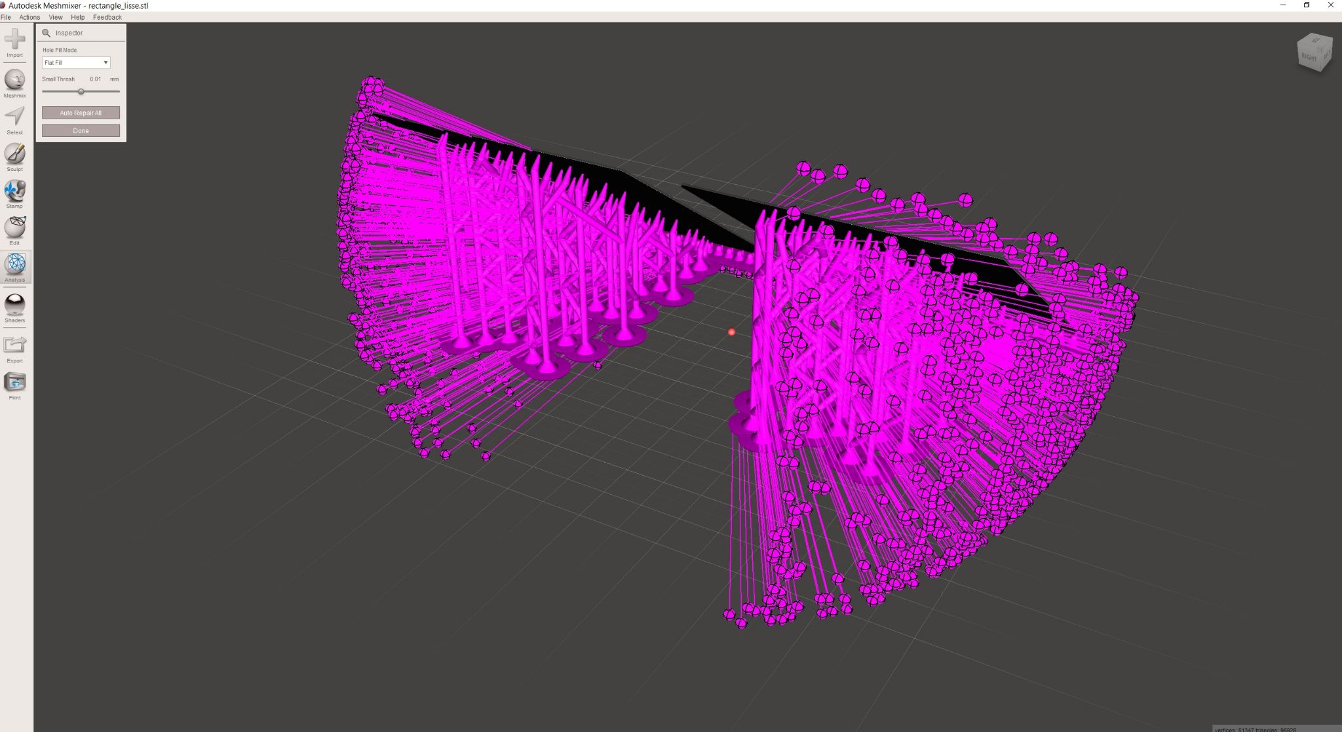
Task: Click the Done button in Inspector
Action: pyautogui.click(x=81, y=130)
